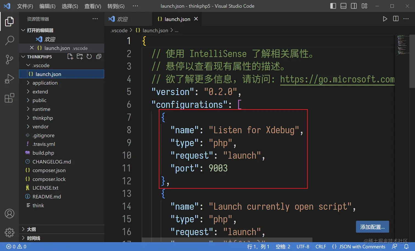Open the overflow menu ellipsis in menu bar
Image resolution: width=415 pixels, height=251 pixels.
[x=135, y=6]
